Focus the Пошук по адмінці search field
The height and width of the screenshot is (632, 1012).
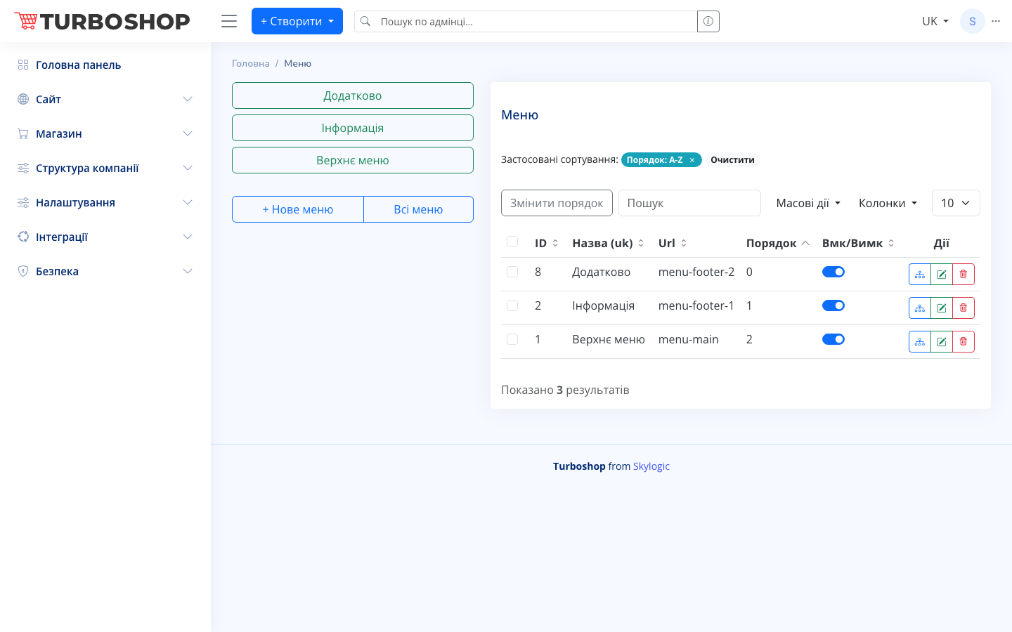[x=537, y=21]
